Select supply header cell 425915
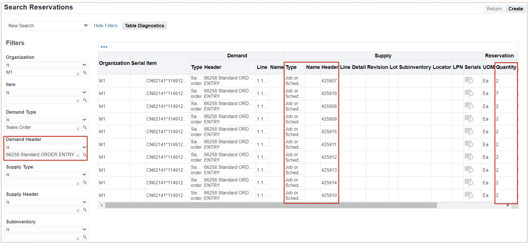528x243 pixels. point(329,132)
